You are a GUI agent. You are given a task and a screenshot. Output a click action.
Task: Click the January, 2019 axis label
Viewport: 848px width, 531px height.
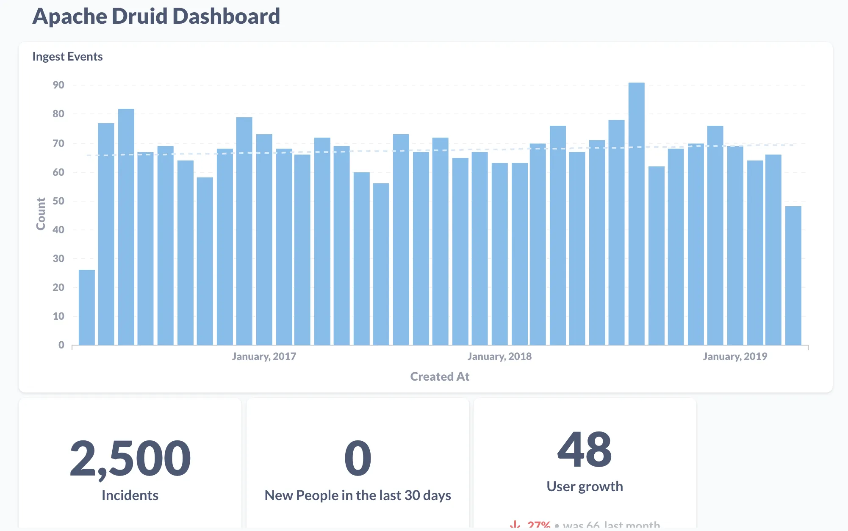pos(735,356)
